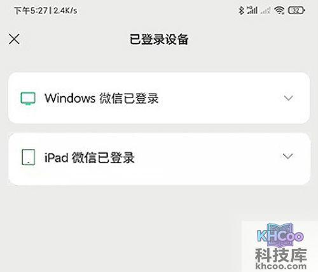Screen dimensions: 318x272
Task: Expand the iPad 微信已登录 chevron
Action: click(x=288, y=156)
